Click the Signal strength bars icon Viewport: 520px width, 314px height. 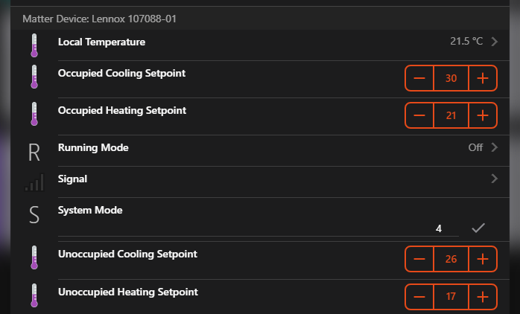click(x=34, y=183)
